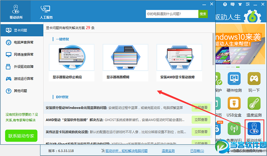Click the 版本：6.3.33.118 version text
The height and width of the screenshot is (156, 267).
pyautogui.click(x=61, y=151)
